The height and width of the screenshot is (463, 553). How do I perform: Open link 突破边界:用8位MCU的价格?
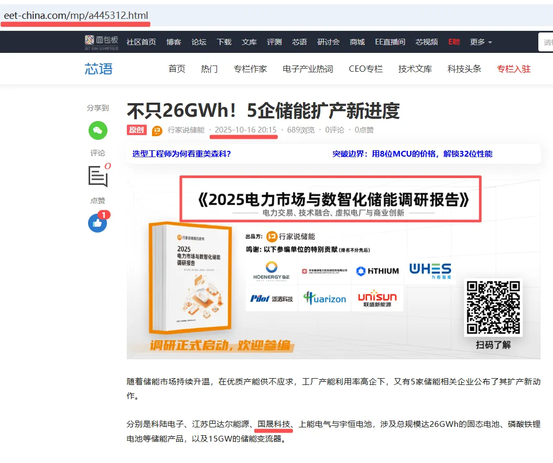(x=413, y=153)
